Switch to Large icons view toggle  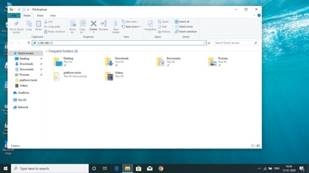pyautogui.click(x=258, y=146)
